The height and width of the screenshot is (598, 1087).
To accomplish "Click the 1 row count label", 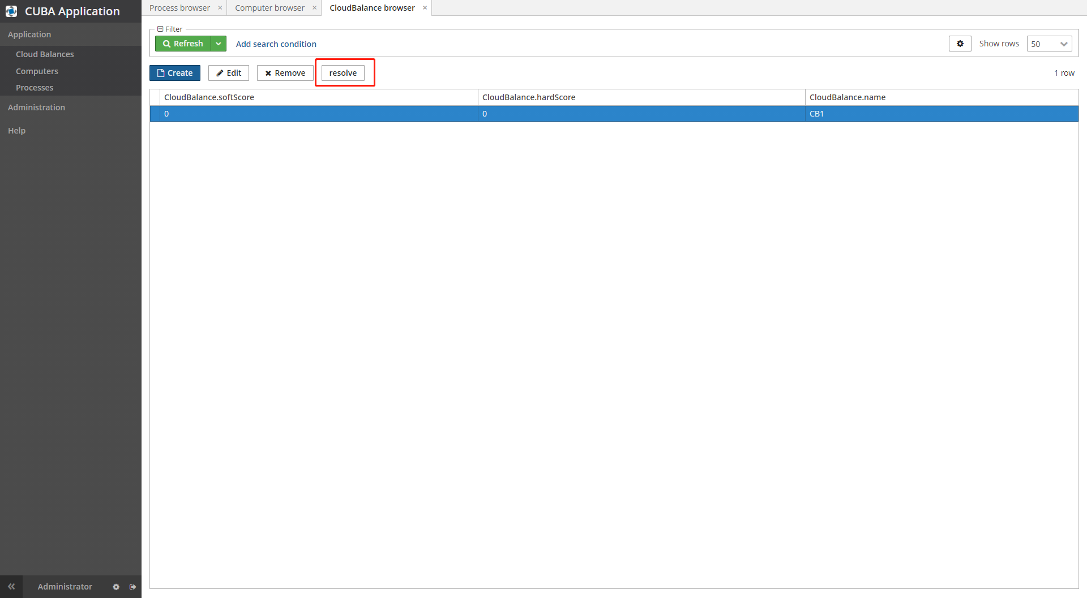I will tap(1064, 73).
